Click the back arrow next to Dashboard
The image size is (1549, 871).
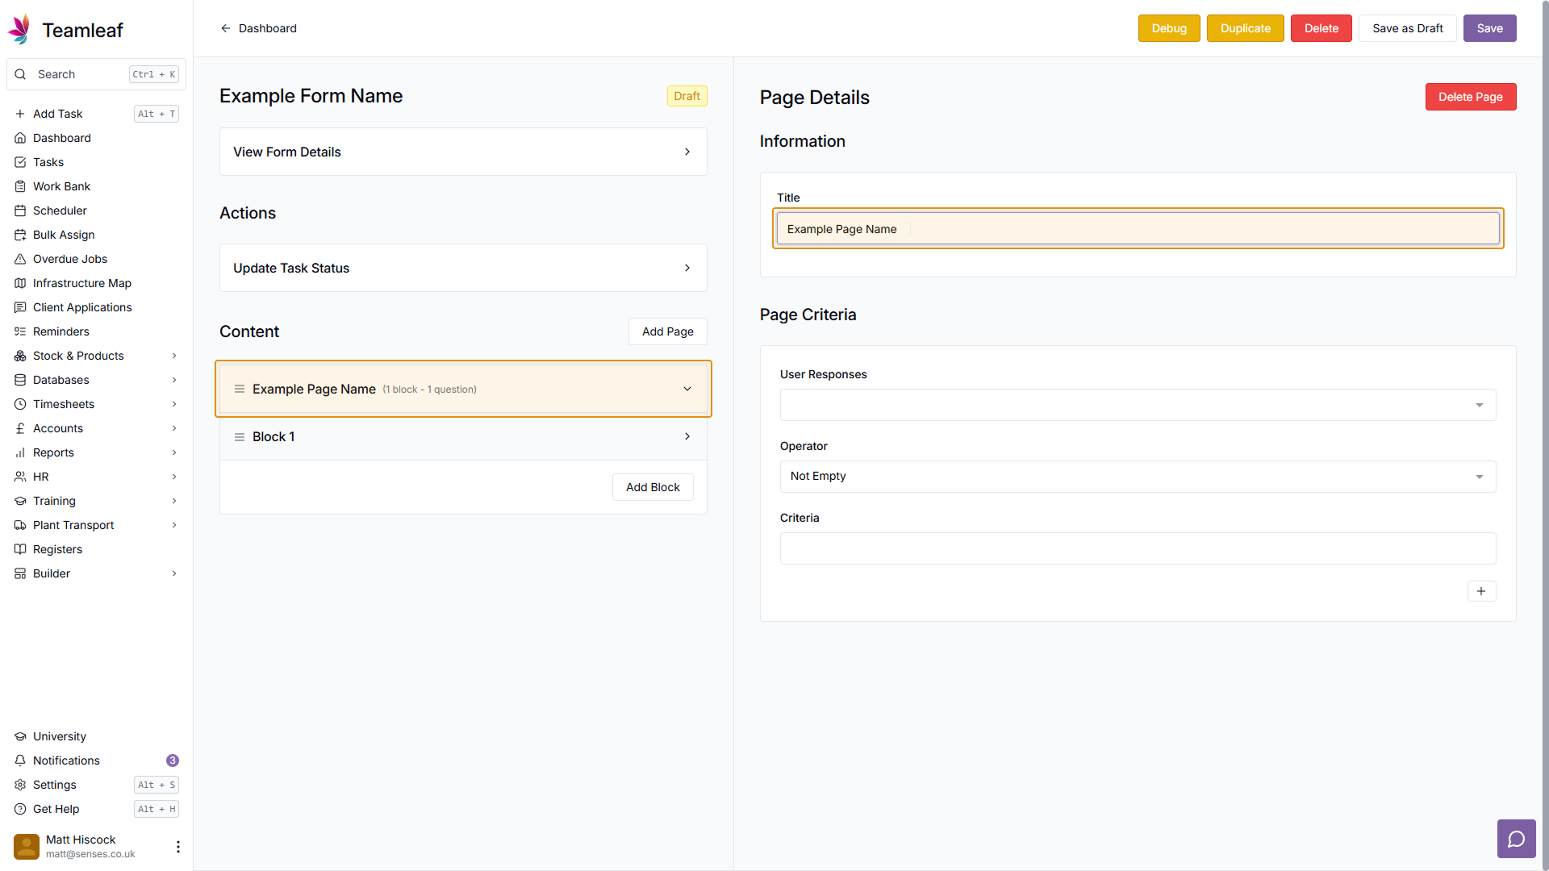[x=226, y=28]
